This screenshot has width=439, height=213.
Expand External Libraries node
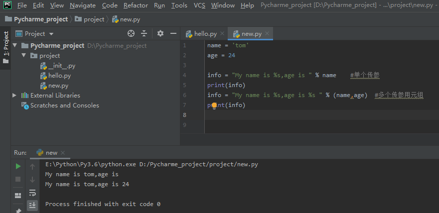[14, 96]
